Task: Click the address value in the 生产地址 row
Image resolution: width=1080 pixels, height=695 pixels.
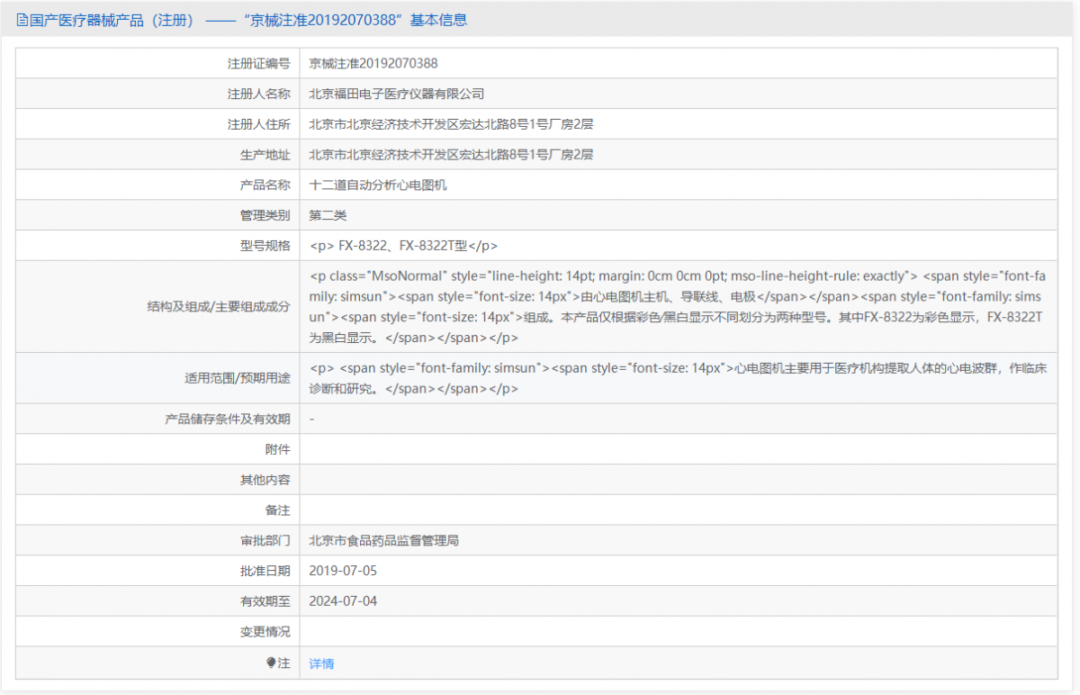Action: (x=451, y=155)
